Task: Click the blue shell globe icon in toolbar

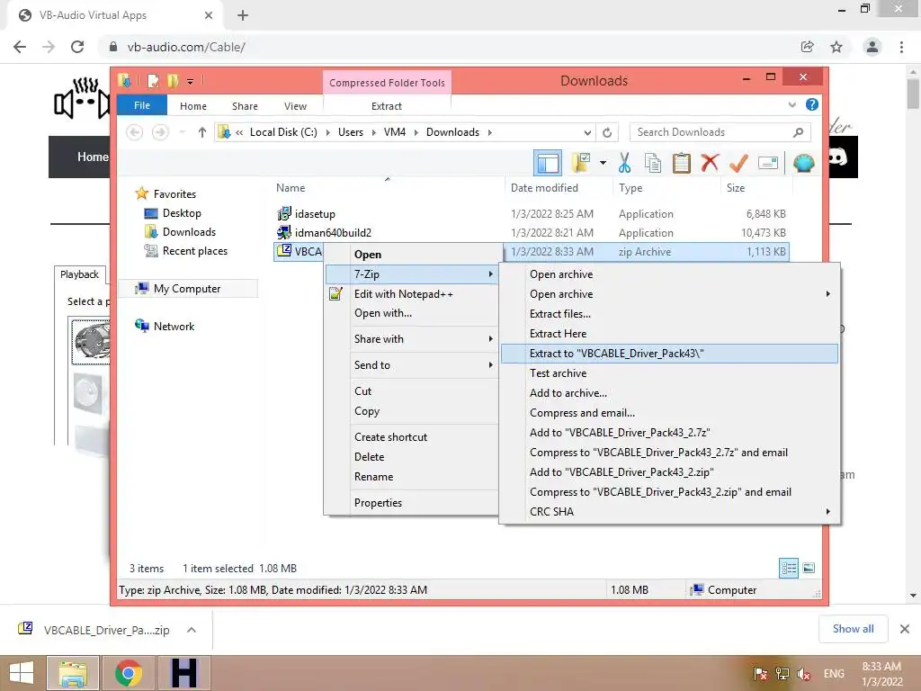Action: click(x=803, y=163)
